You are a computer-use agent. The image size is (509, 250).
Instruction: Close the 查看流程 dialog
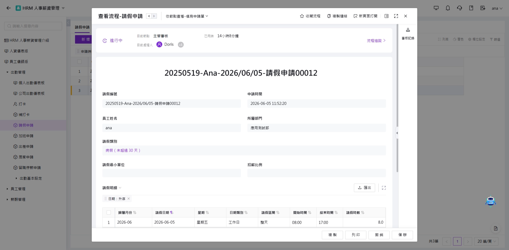coord(406,16)
